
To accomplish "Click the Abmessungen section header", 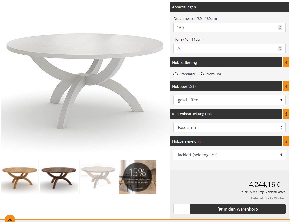I will (x=229, y=7).
